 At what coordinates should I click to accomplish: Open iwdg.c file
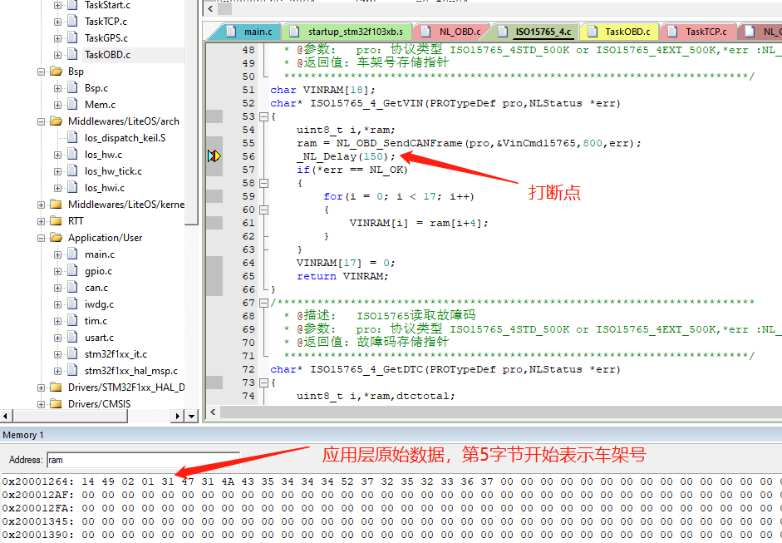tap(99, 304)
